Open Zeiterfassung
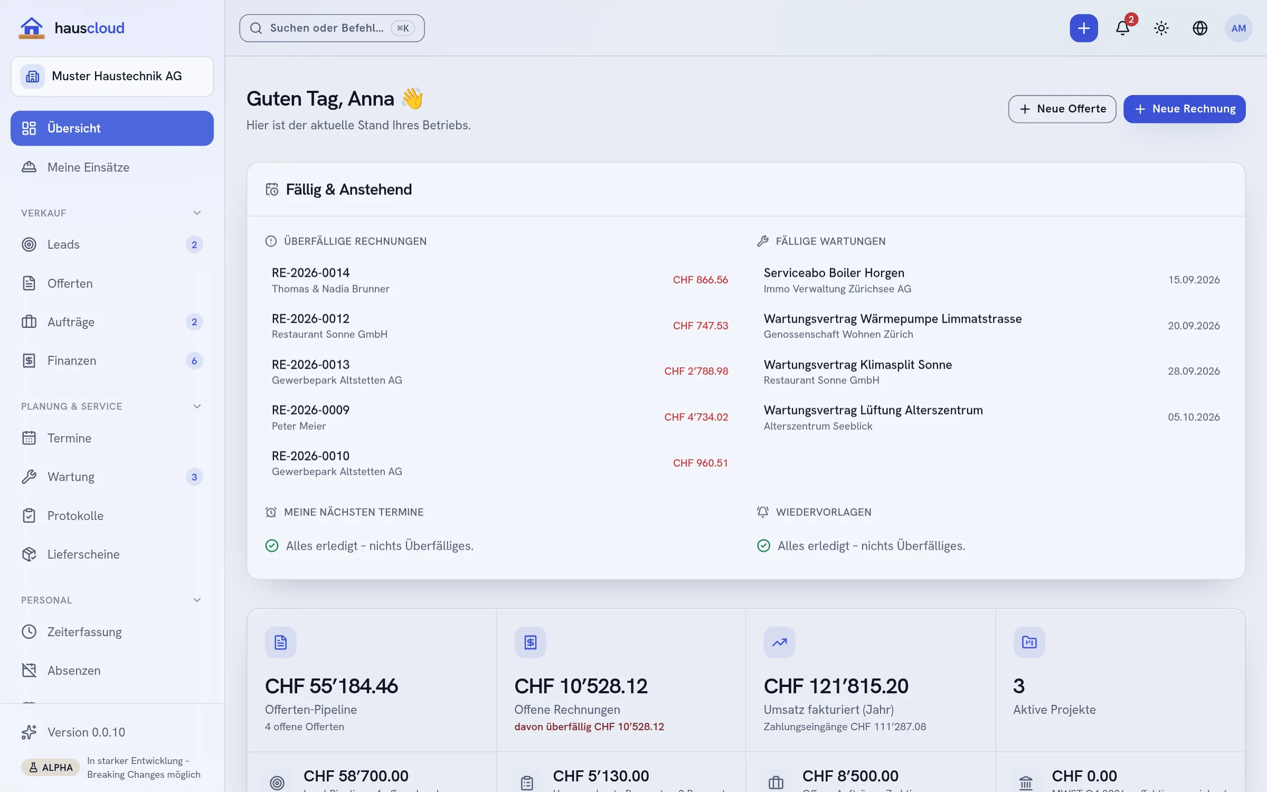1267x792 pixels. click(112, 632)
